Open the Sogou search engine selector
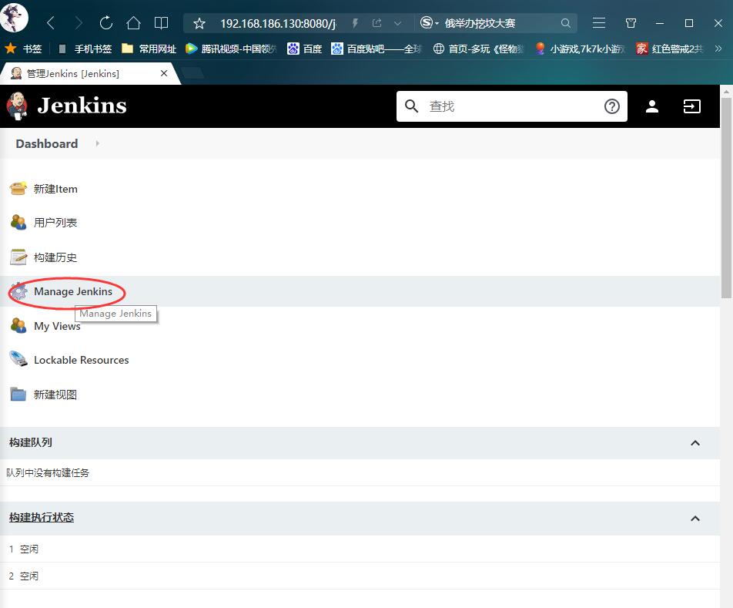This screenshot has width=733, height=608. click(x=429, y=22)
